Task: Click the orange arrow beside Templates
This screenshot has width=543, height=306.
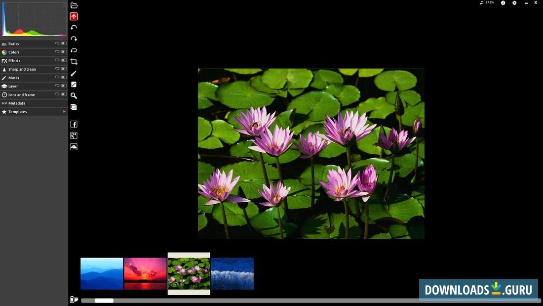Action: (64, 112)
